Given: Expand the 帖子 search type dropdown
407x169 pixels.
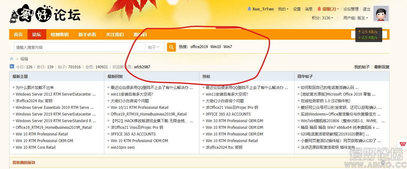Looking at the screenshot, I should tap(155, 47).
